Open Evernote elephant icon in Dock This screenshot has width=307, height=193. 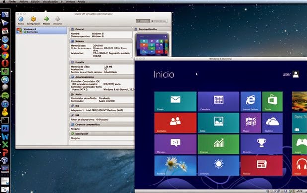(x=5, y=72)
